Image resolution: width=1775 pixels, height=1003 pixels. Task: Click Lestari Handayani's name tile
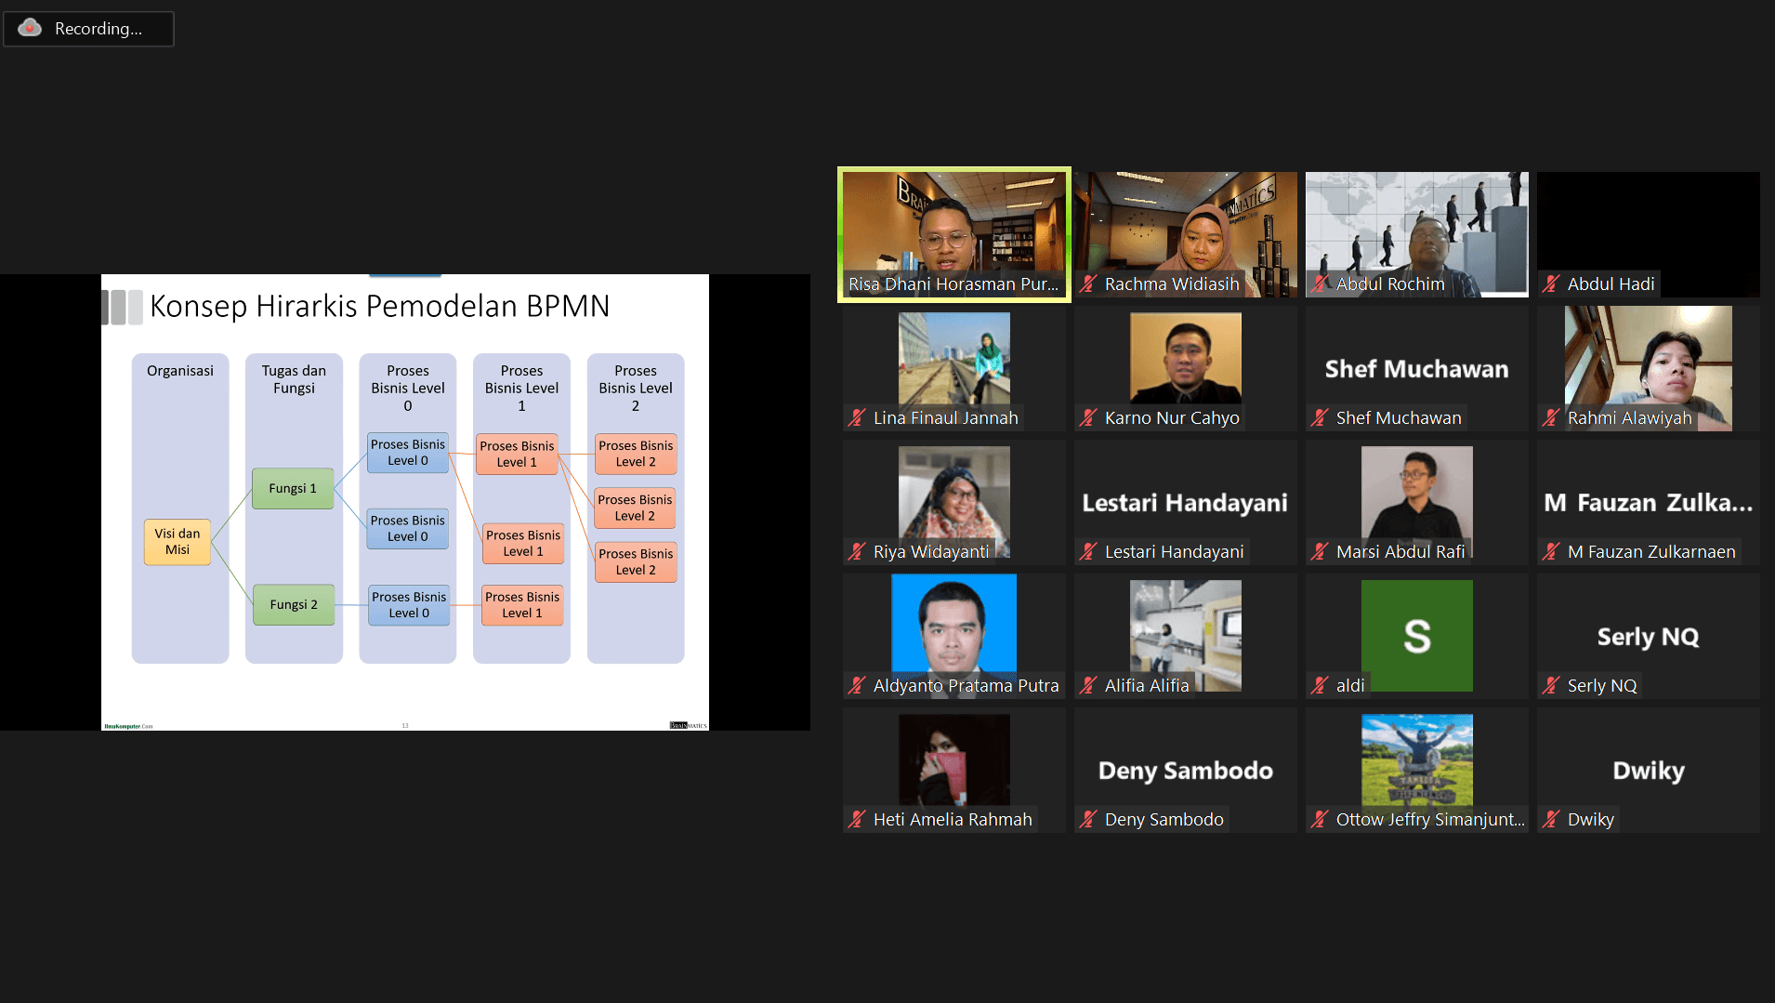1185,503
